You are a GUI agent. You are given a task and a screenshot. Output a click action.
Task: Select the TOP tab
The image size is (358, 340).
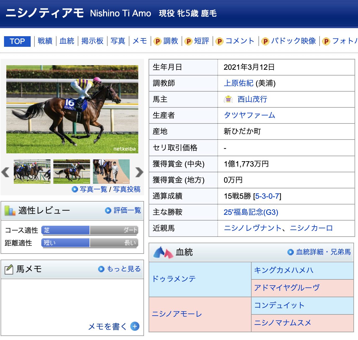(17, 41)
